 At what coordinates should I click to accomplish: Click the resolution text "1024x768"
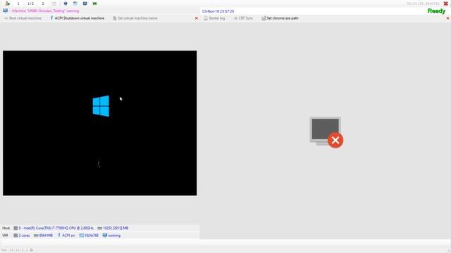tap(92, 235)
